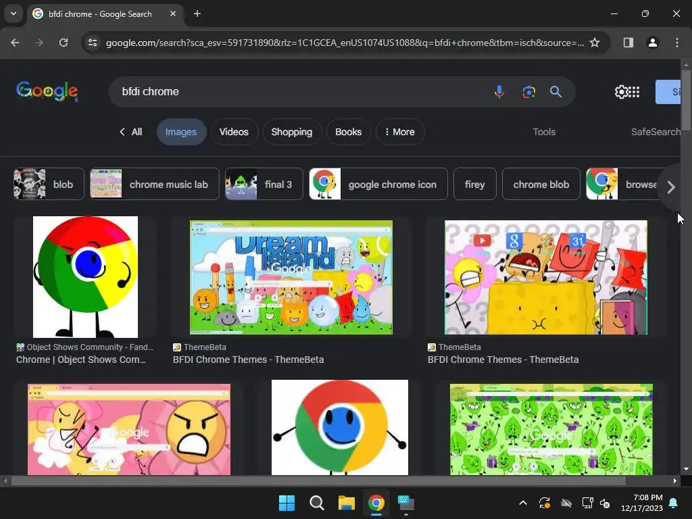Image resolution: width=692 pixels, height=519 pixels.
Task: View site information icon in address bar
Action: pos(93,43)
